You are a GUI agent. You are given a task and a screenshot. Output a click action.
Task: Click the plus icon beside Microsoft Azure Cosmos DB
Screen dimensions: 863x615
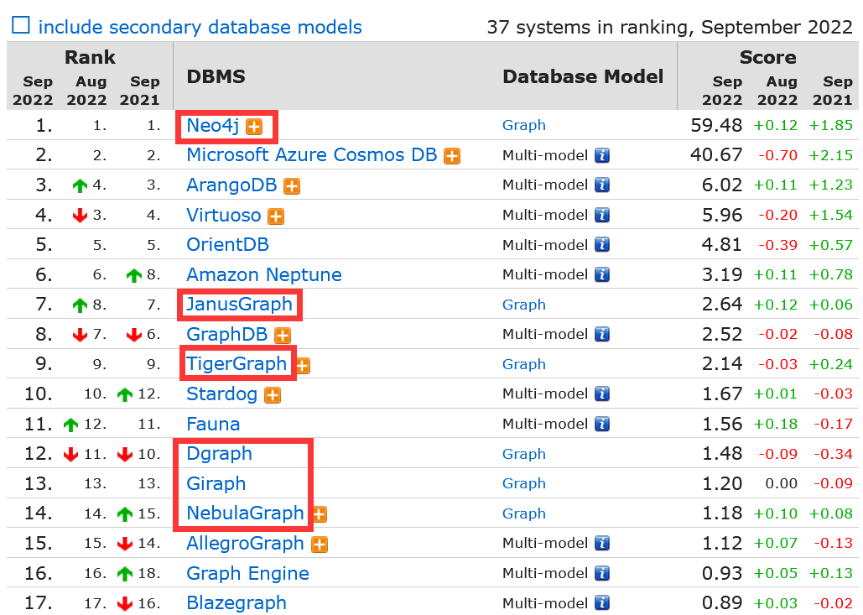coord(452,156)
